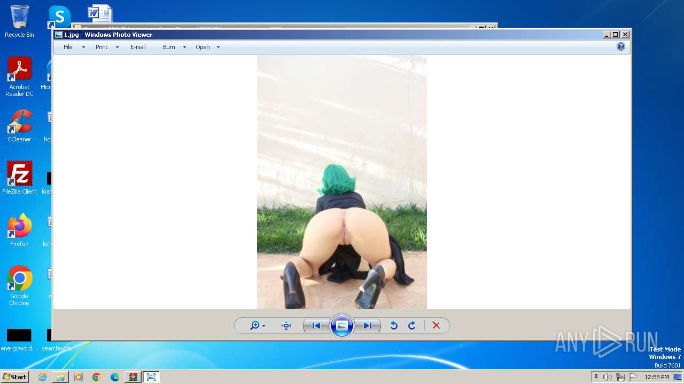Play the slide show
This screenshot has height=384, width=684.
pyautogui.click(x=342, y=325)
